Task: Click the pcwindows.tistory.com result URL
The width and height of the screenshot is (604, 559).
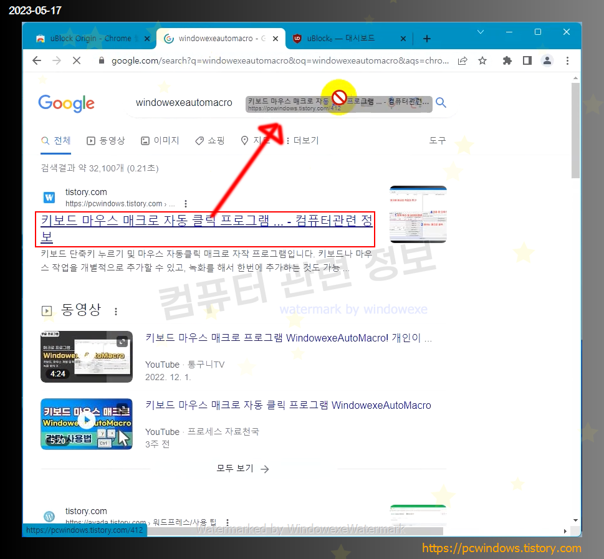Action: pyautogui.click(x=120, y=204)
